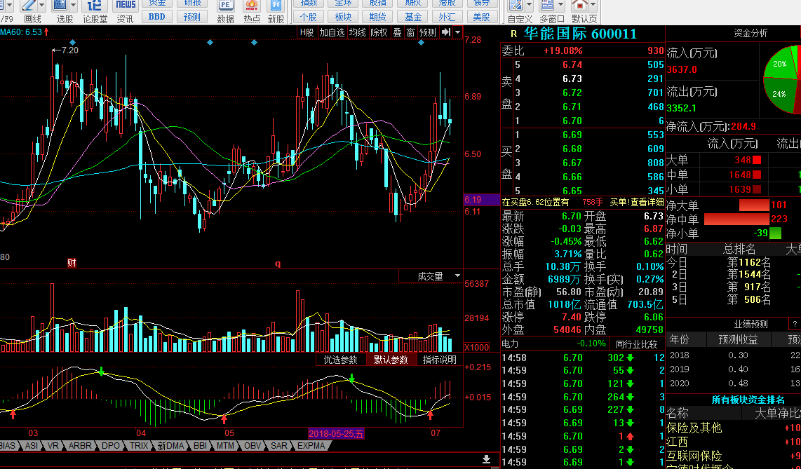Switch to the 新DMA indicator tab
Viewport: 801px width, 469px height.
[x=170, y=446]
